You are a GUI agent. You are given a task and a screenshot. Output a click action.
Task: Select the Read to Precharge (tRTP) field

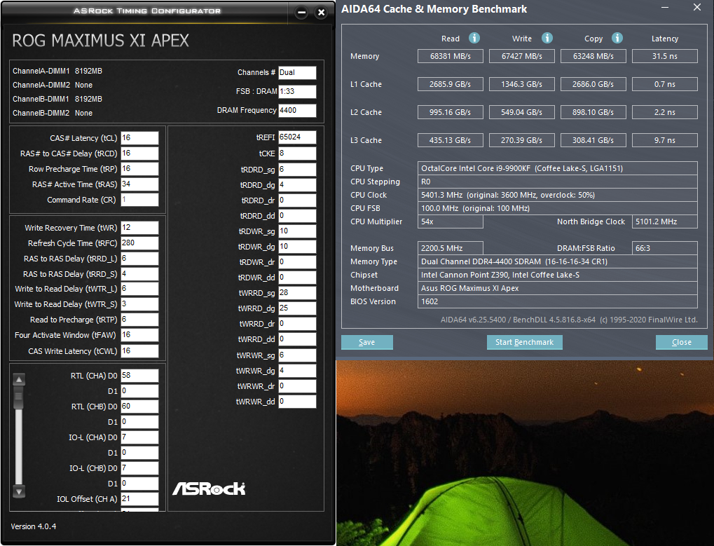coord(139,320)
